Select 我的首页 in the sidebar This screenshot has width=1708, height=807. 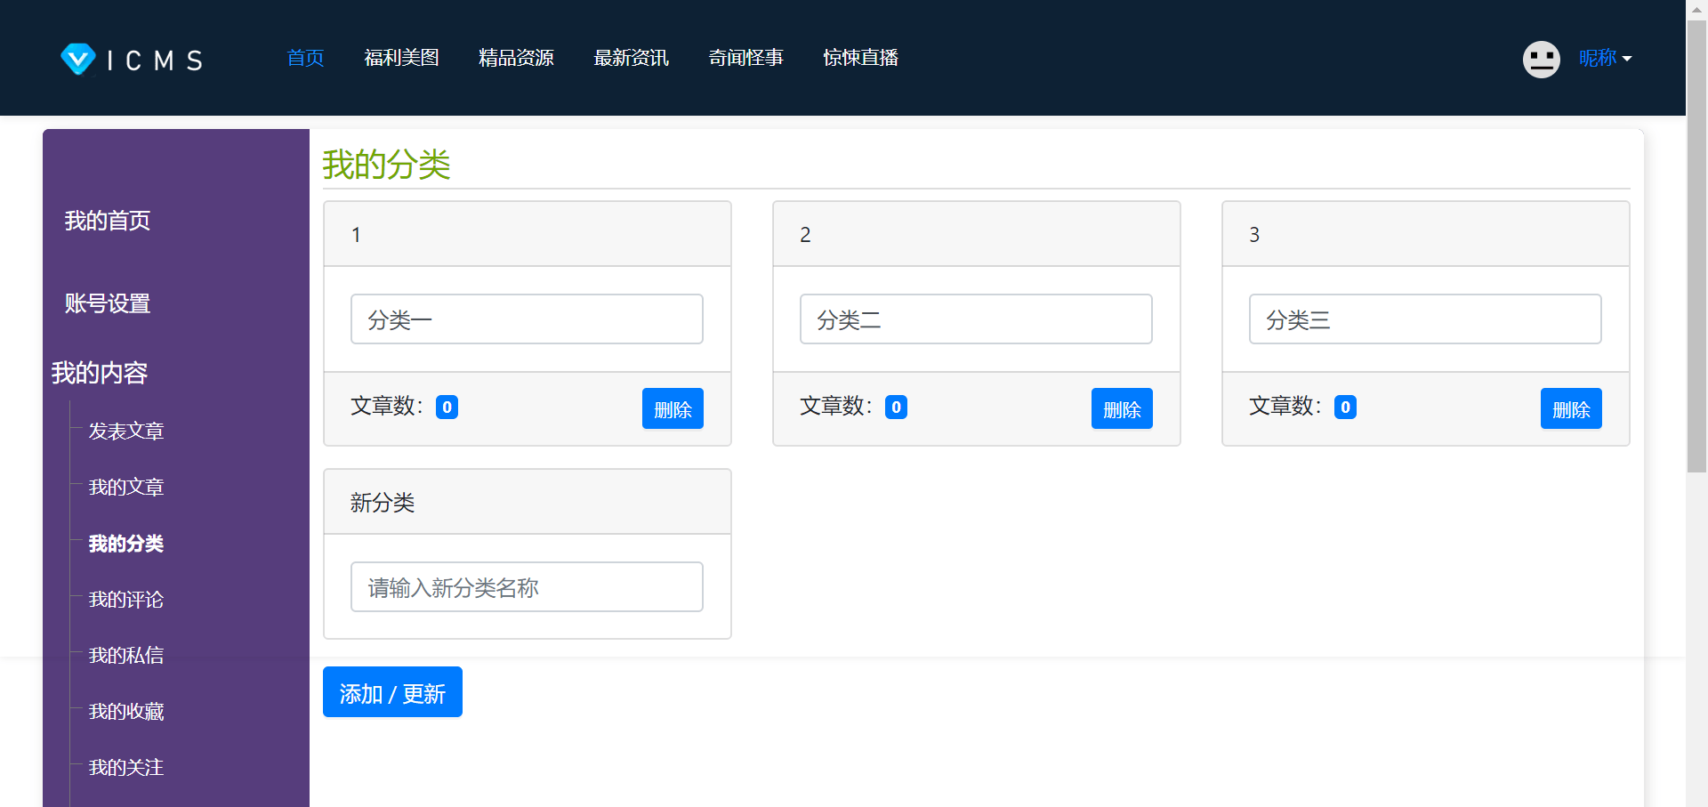click(108, 221)
